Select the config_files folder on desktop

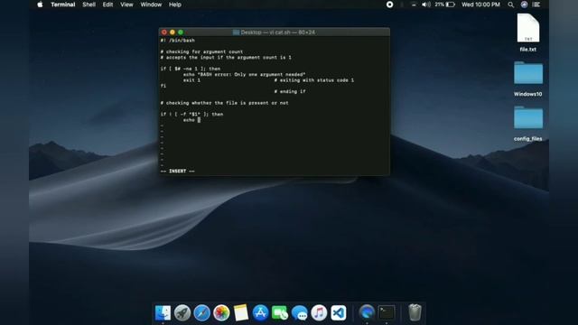click(x=527, y=124)
